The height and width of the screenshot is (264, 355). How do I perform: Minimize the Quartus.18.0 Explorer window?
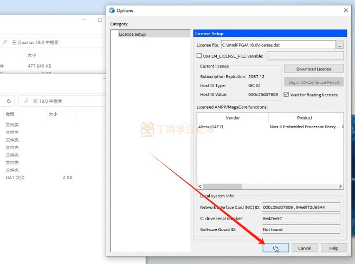(x=83, y=19)
